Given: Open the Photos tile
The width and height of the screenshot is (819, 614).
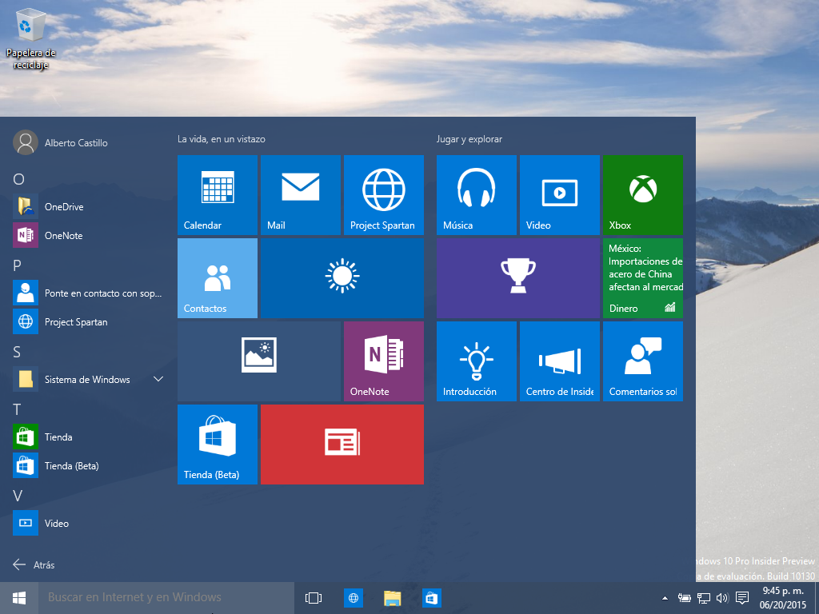Looking at the screenshot, I should pyautogui.click(x=259, y=361).
